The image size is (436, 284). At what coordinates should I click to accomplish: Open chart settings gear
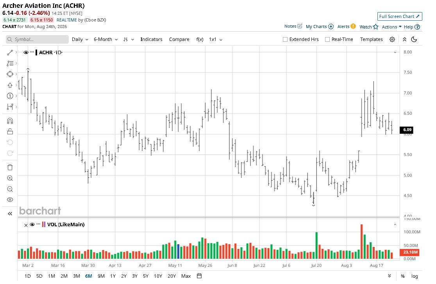coord(392,39)
